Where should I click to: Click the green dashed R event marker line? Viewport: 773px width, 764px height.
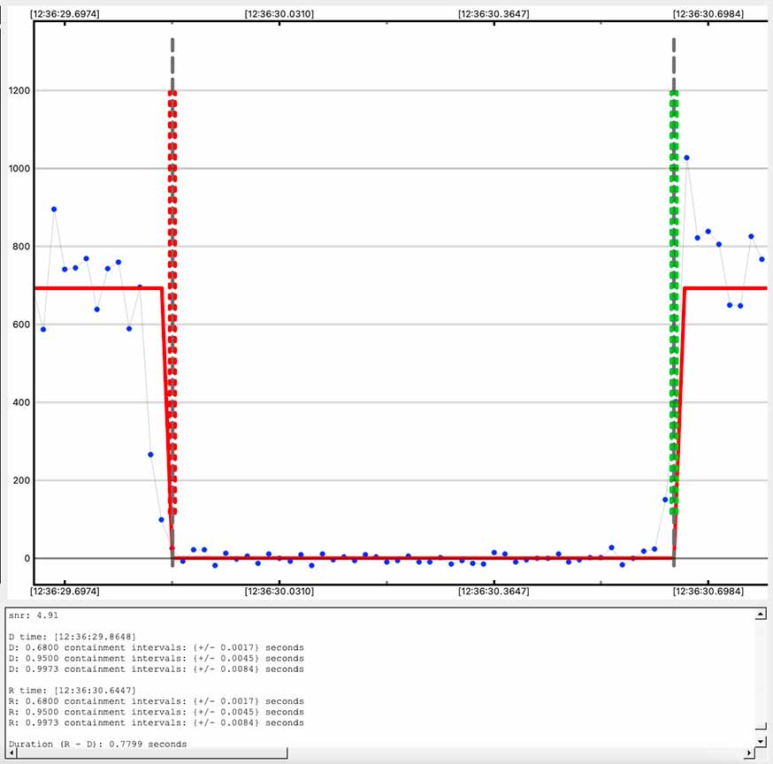point(674,302)
